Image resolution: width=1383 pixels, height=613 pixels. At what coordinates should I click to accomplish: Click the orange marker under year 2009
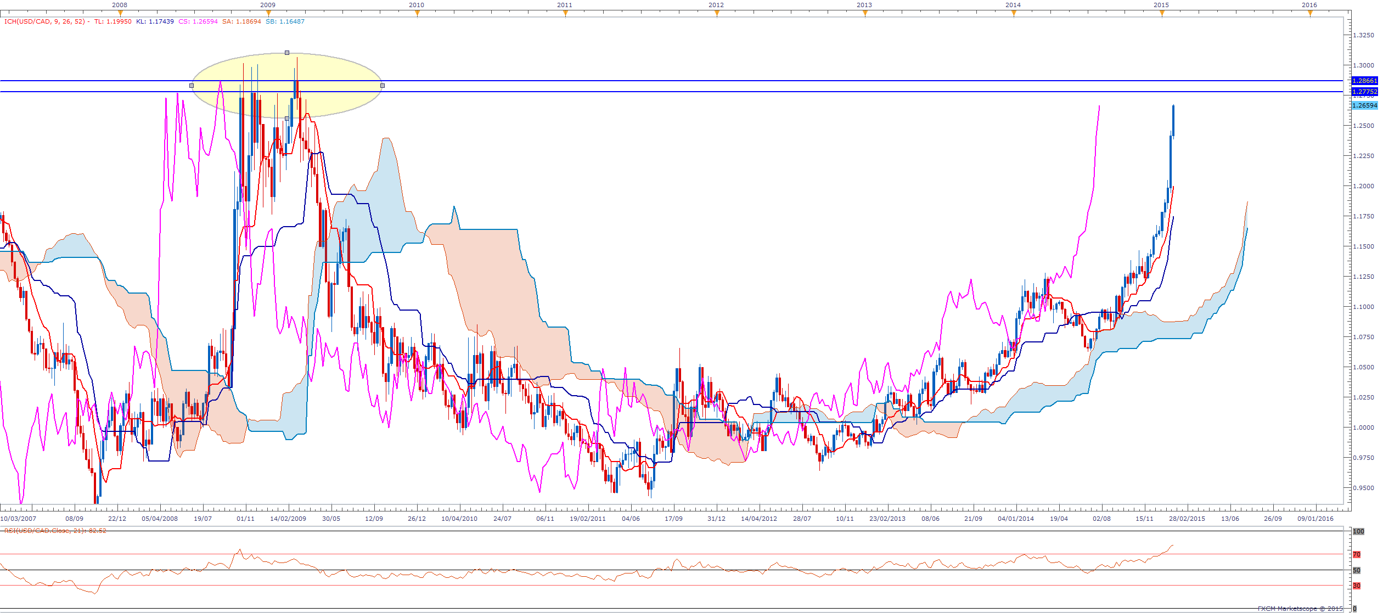tap(268, 14)
